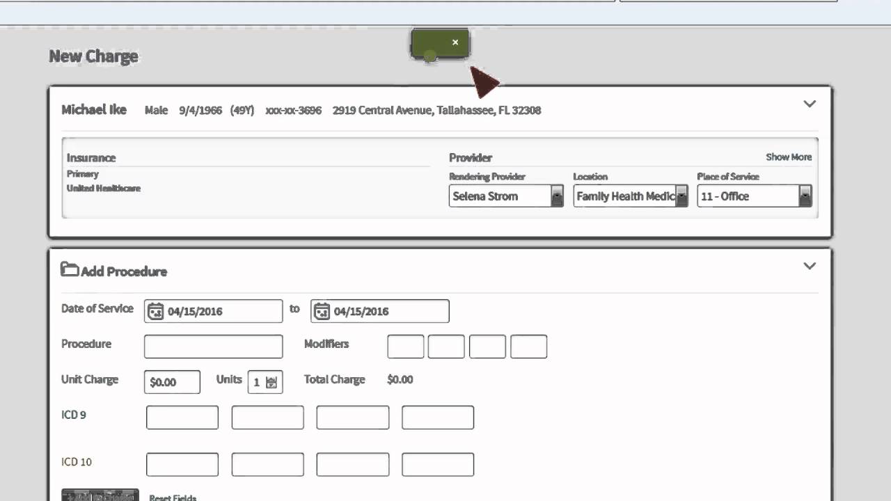891x501 pixels.
Task: Focus the second ICD 9 field
Action: click(267, 417)
